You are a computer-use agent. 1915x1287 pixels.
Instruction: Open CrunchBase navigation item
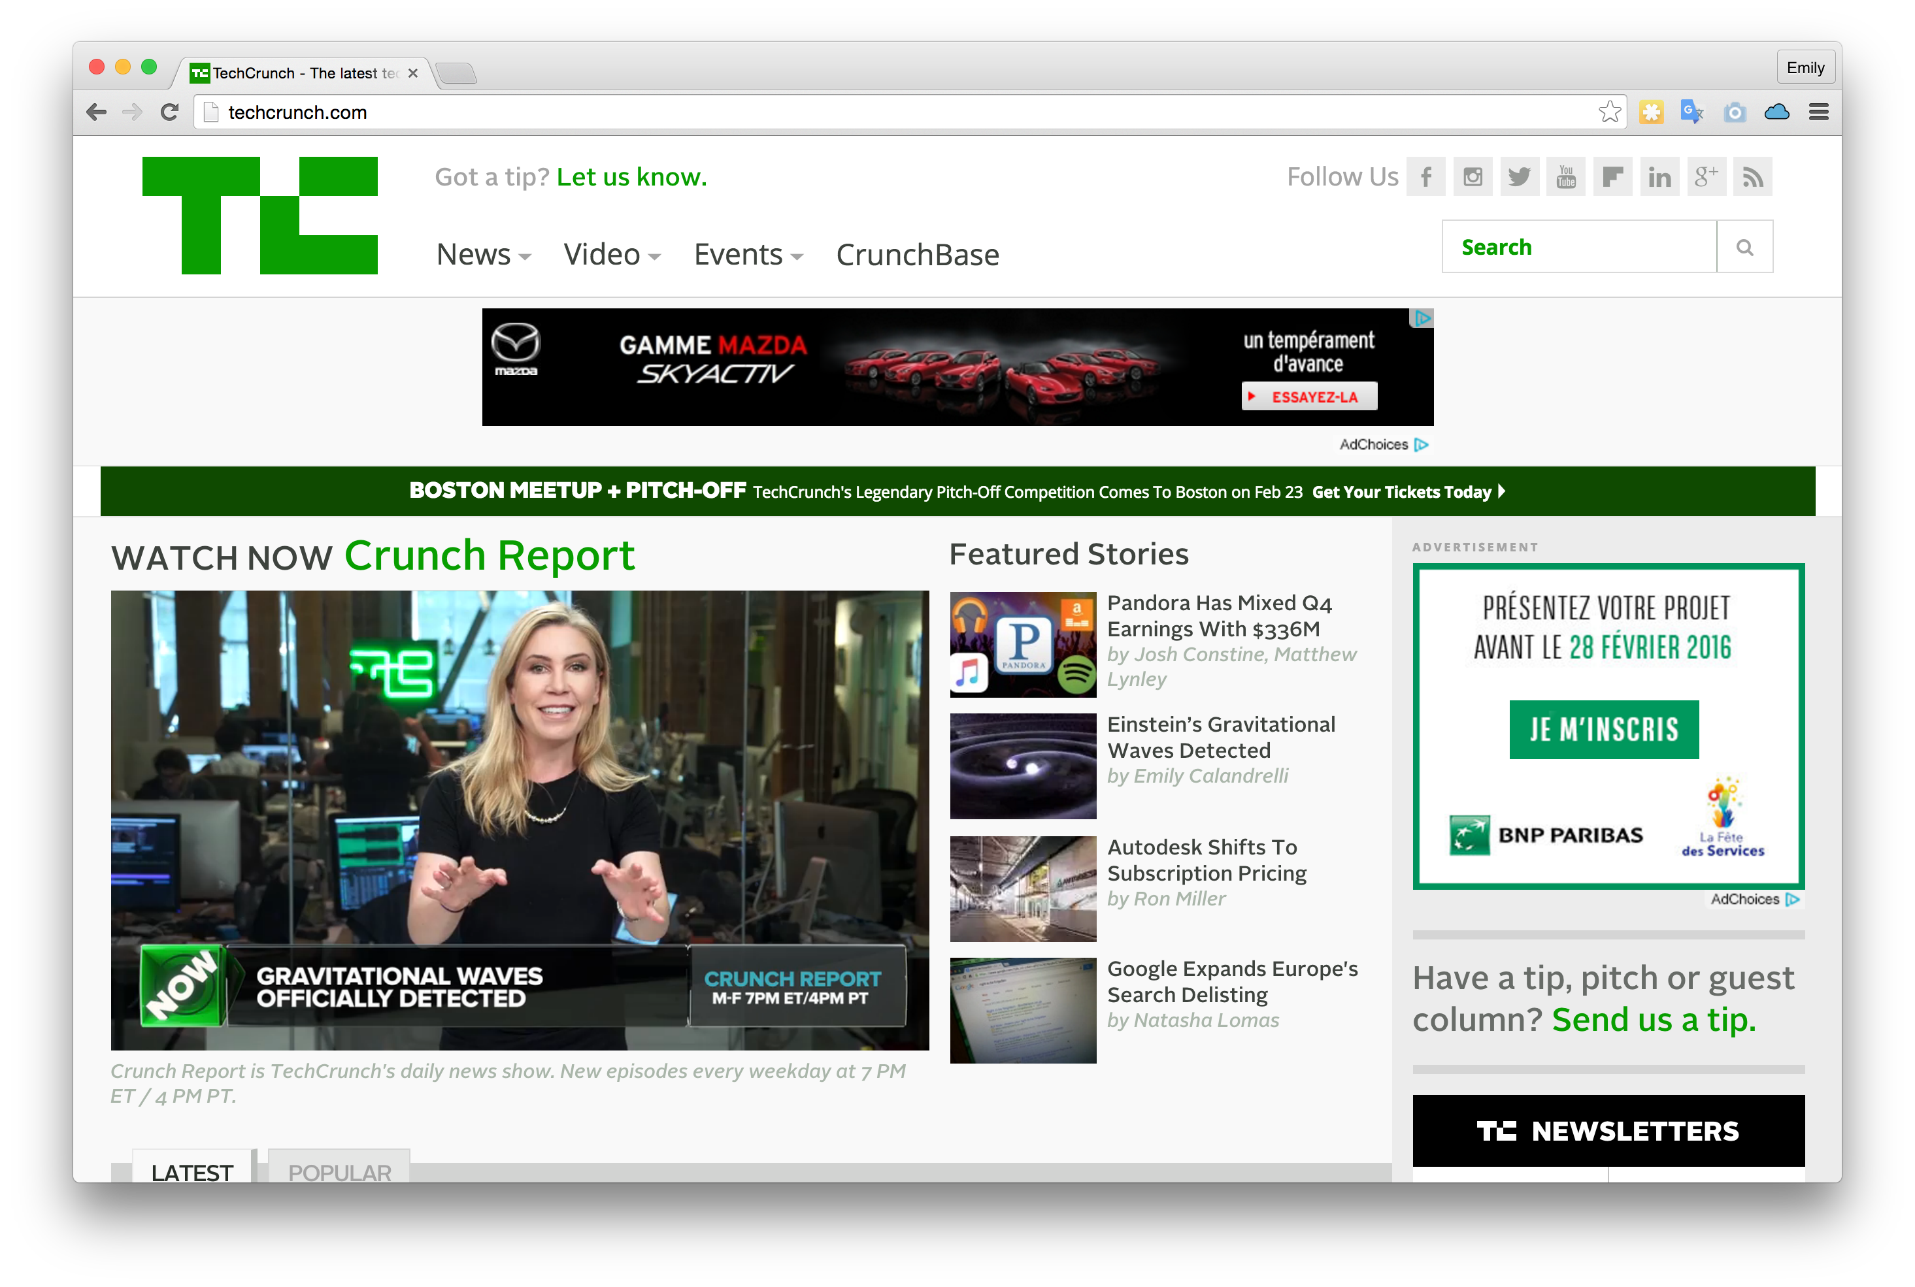coord(917,255)
